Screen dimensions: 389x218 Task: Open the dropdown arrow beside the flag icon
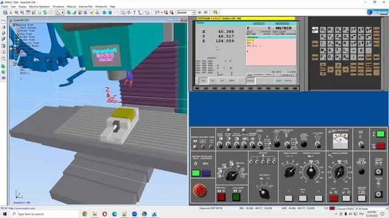click(x=161, y=12)
